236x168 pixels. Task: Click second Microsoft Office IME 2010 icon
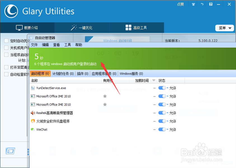tap(33, 105)
